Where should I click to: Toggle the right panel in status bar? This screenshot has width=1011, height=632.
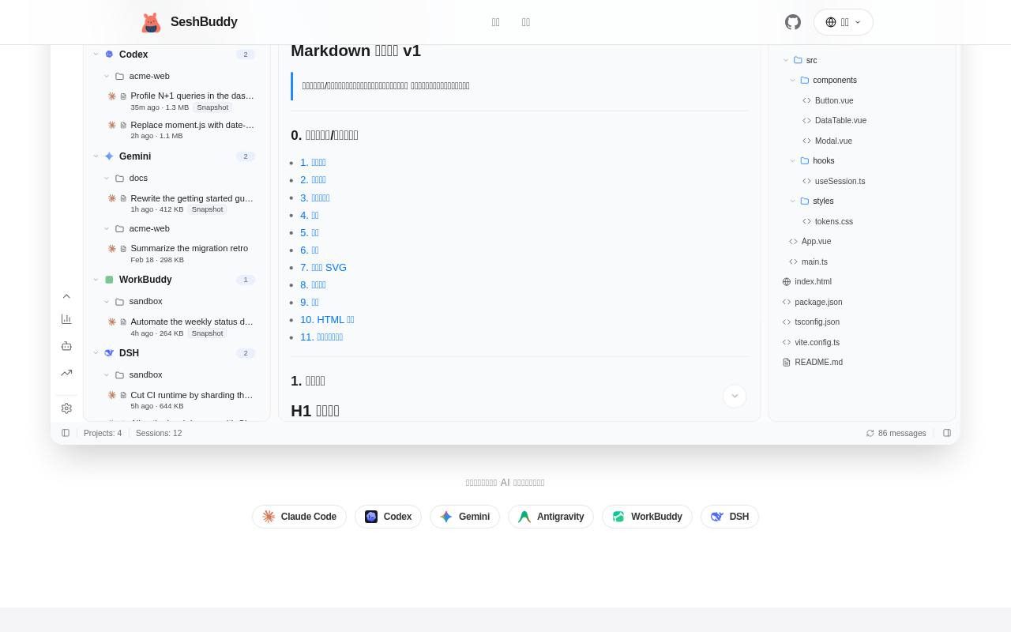coord(947,433)
